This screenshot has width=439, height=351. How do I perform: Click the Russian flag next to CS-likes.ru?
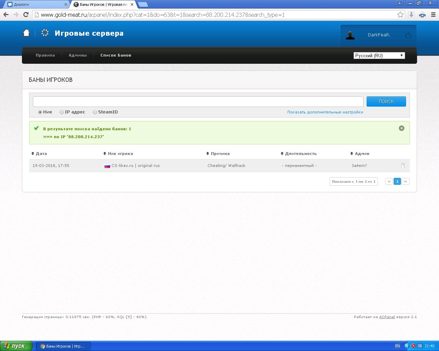point(107,166)
